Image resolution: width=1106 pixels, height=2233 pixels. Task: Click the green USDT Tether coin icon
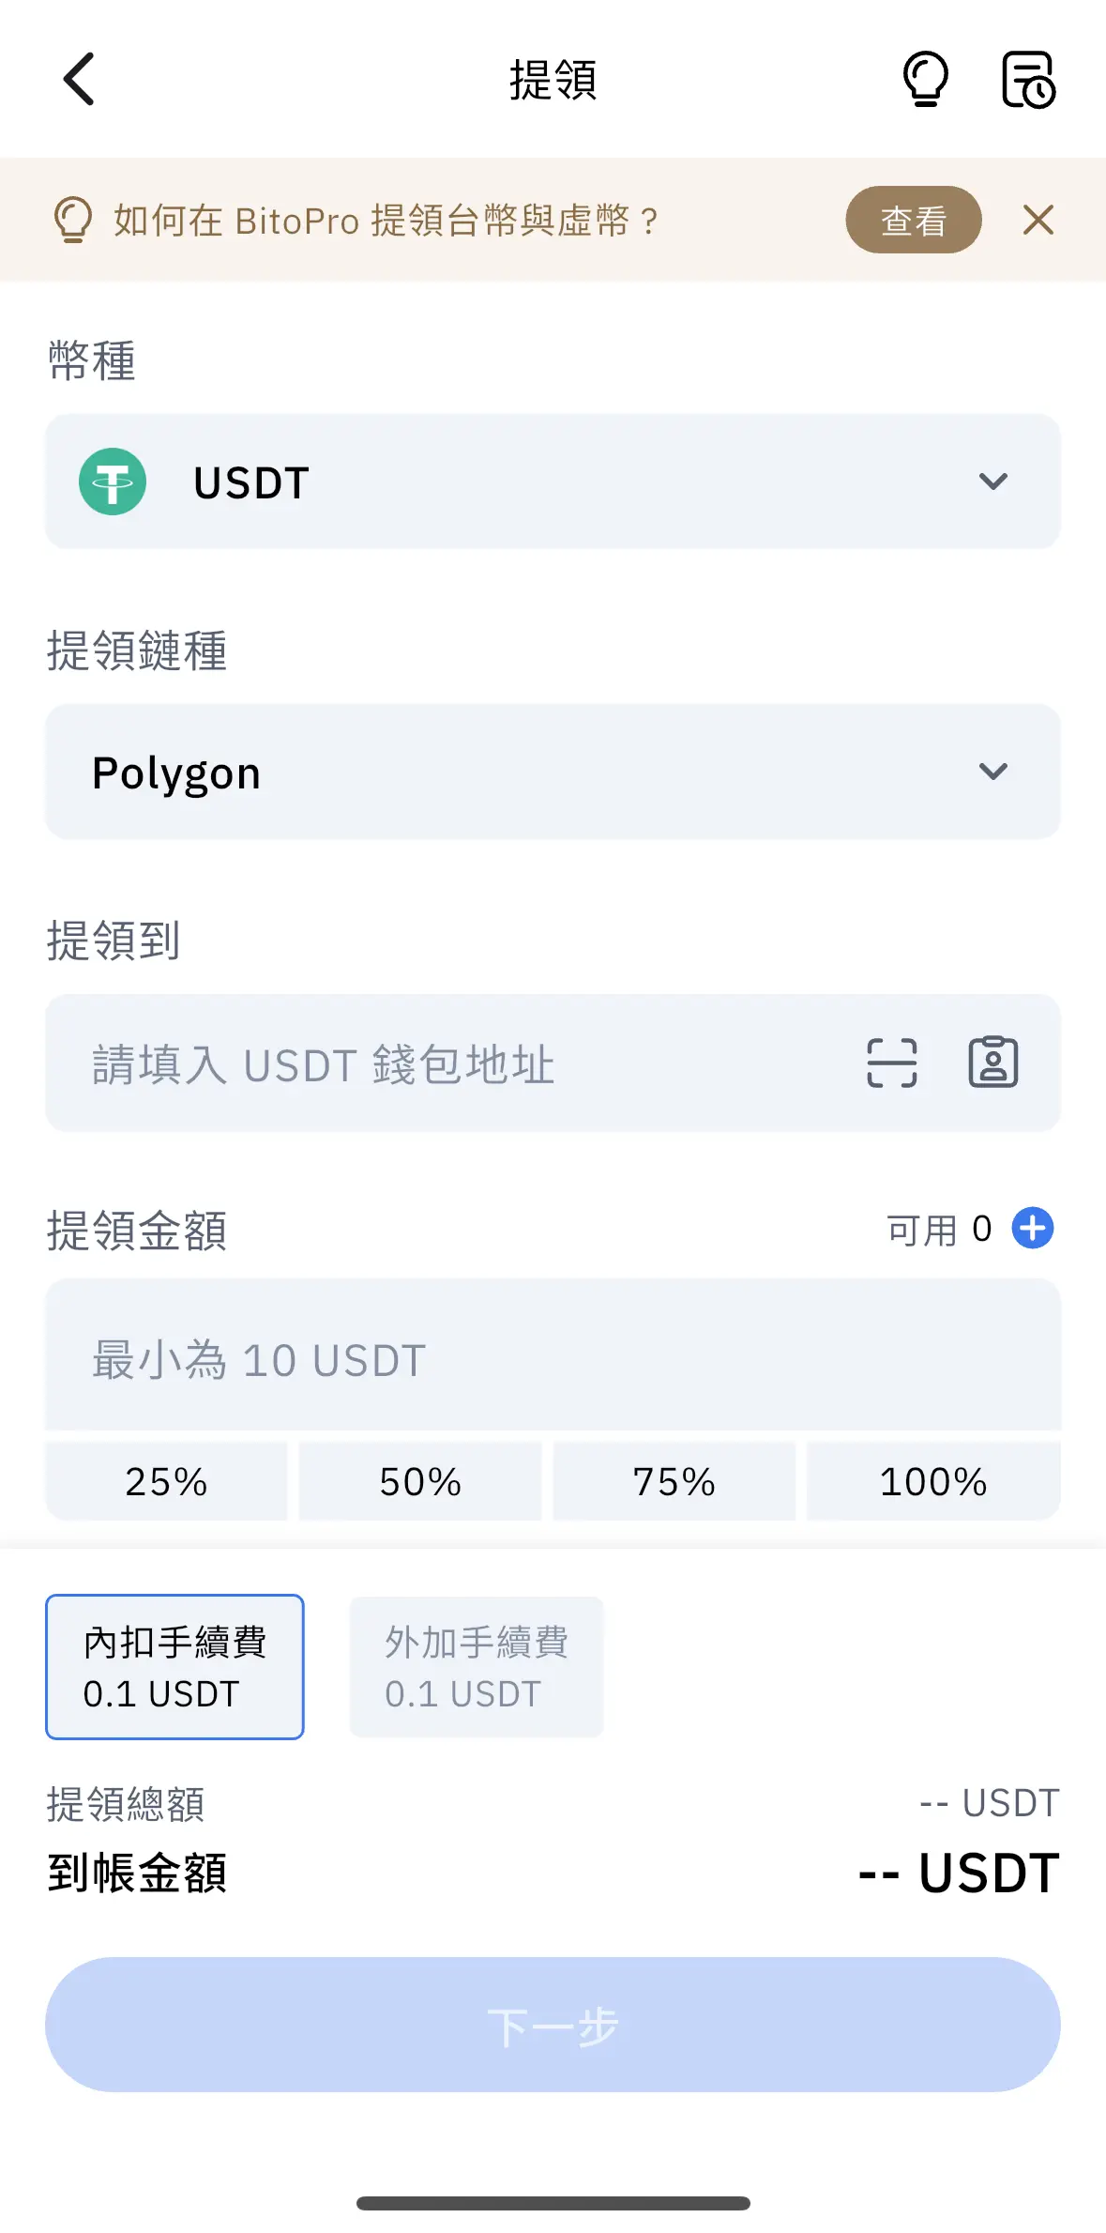point(113,482)
